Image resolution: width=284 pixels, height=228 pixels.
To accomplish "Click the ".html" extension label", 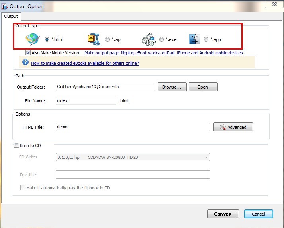I will point(124,101).
